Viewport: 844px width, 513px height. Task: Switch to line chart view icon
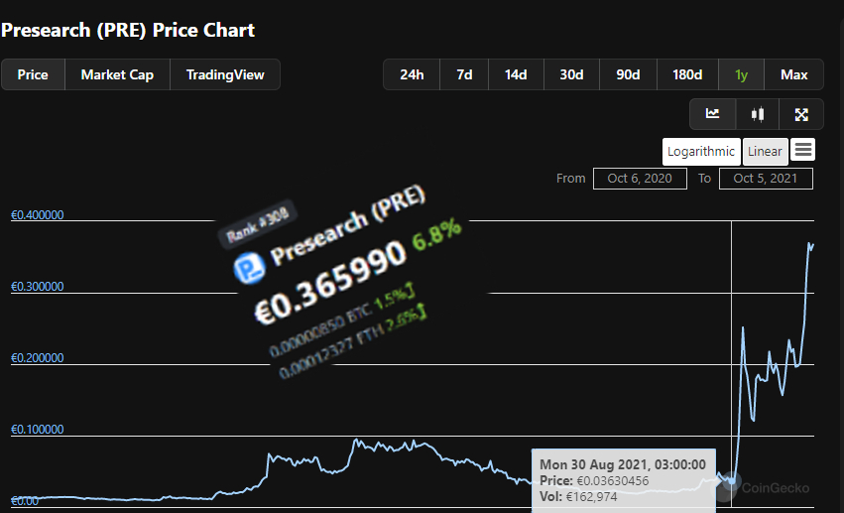(712, 114)
